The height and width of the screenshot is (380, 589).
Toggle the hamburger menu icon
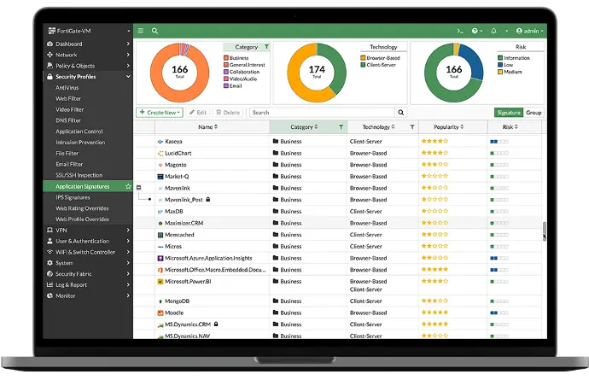[141, 31]
